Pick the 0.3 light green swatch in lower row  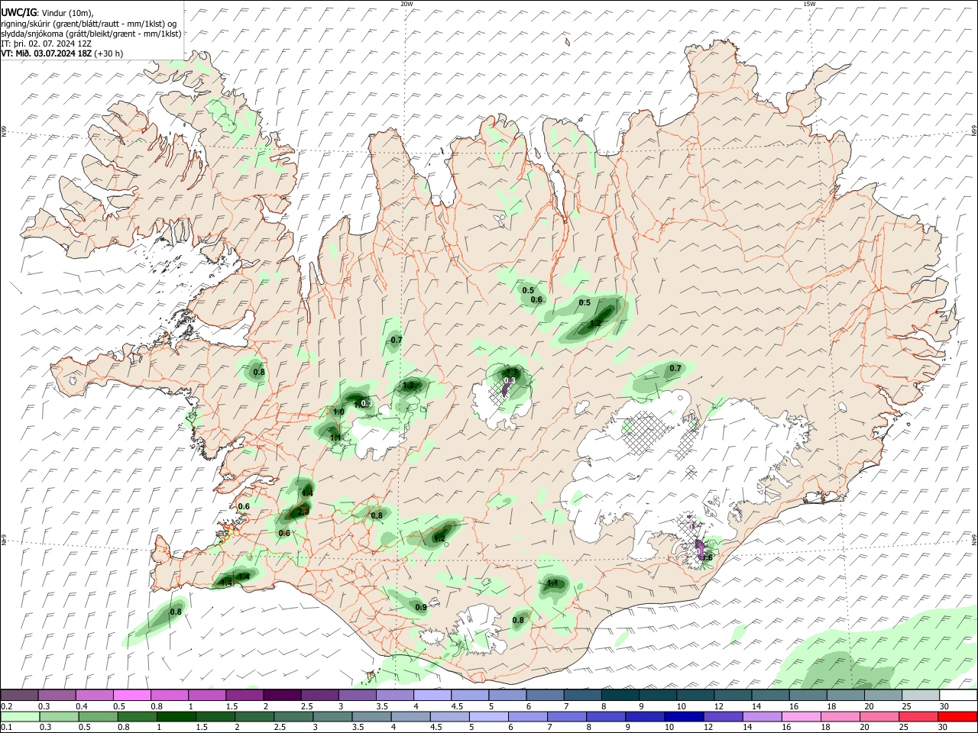click(x=58, y=716)
